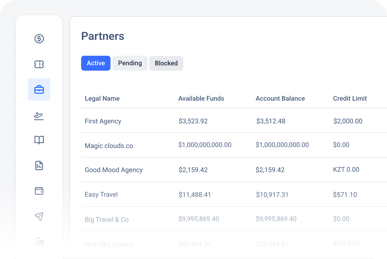Switch to the Blocked tab
This screenshot has width=387, height=259.
(166, 63)
